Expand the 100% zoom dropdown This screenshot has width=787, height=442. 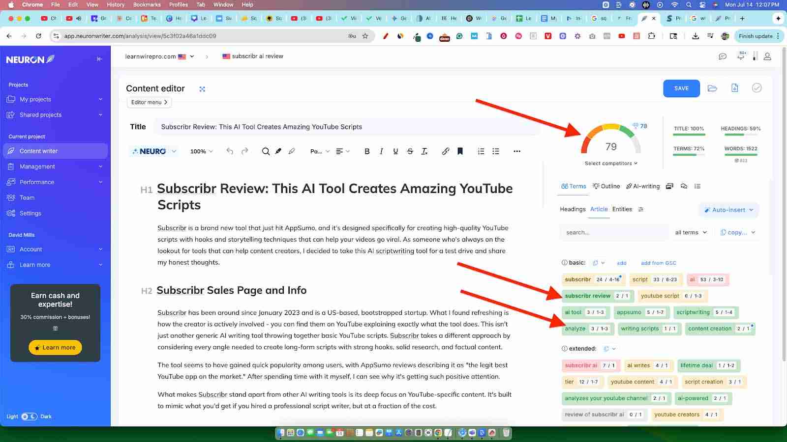(x=201, y=151)
